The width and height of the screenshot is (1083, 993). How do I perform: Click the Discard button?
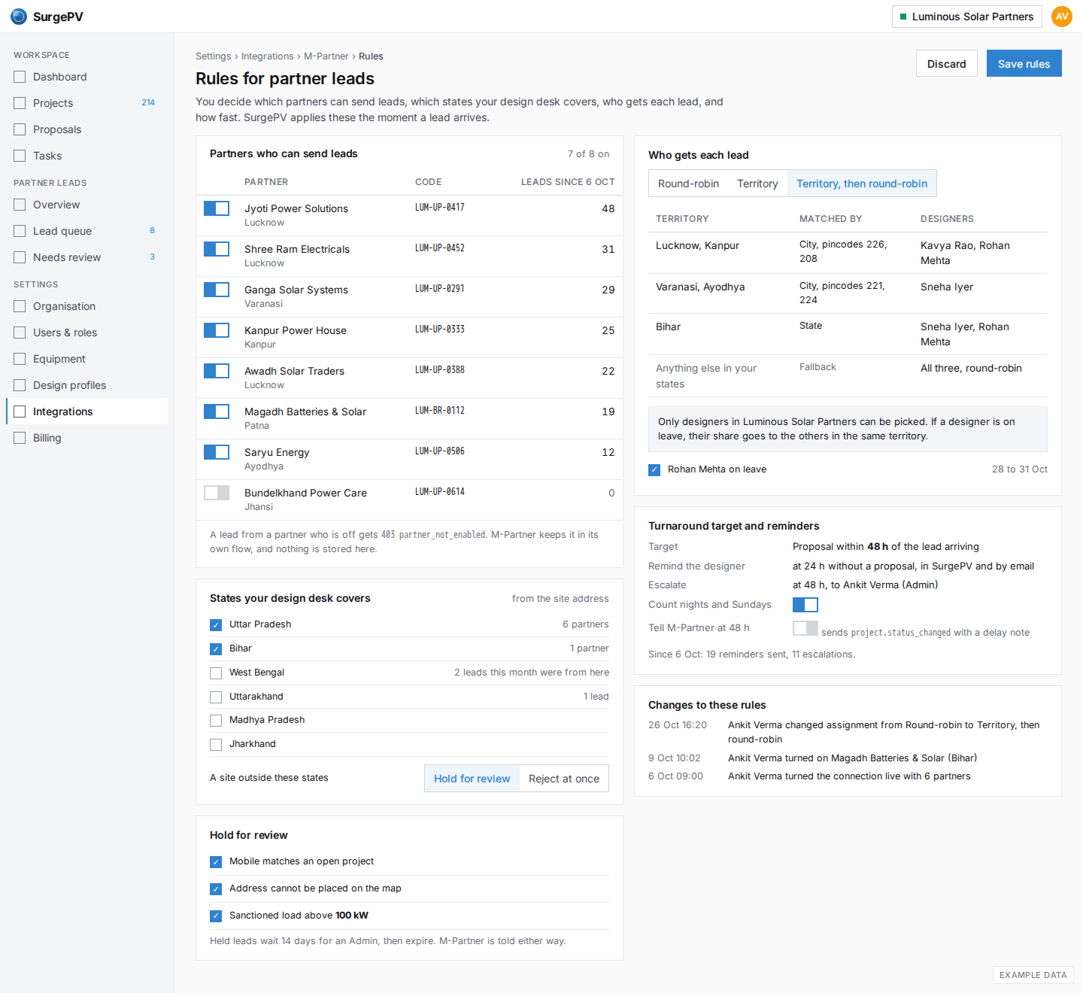[946, 64]
